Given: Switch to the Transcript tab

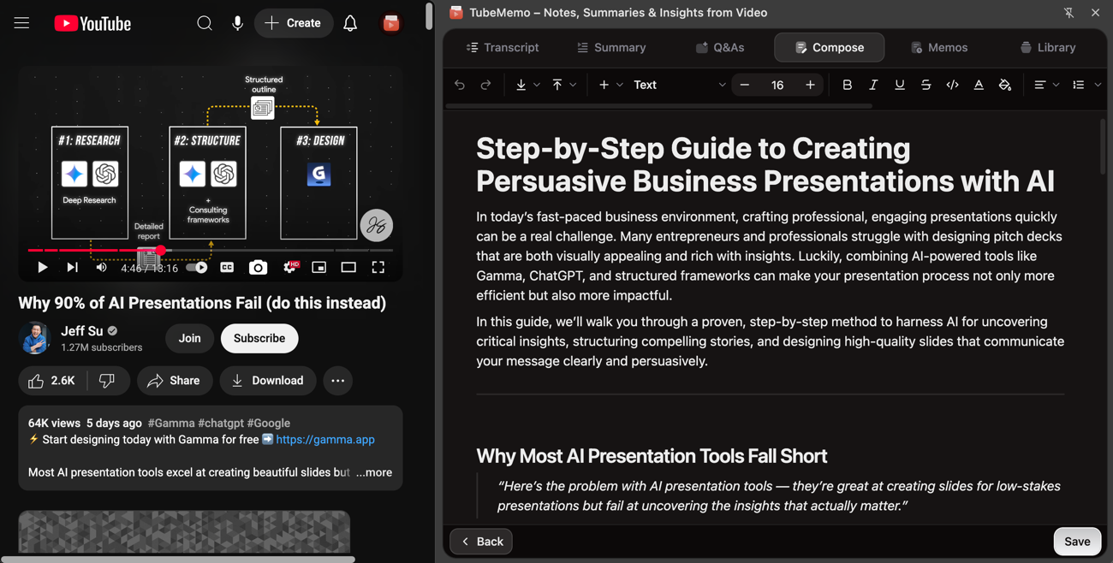Looking at the screenshot, I should click(x=503, y=48).
